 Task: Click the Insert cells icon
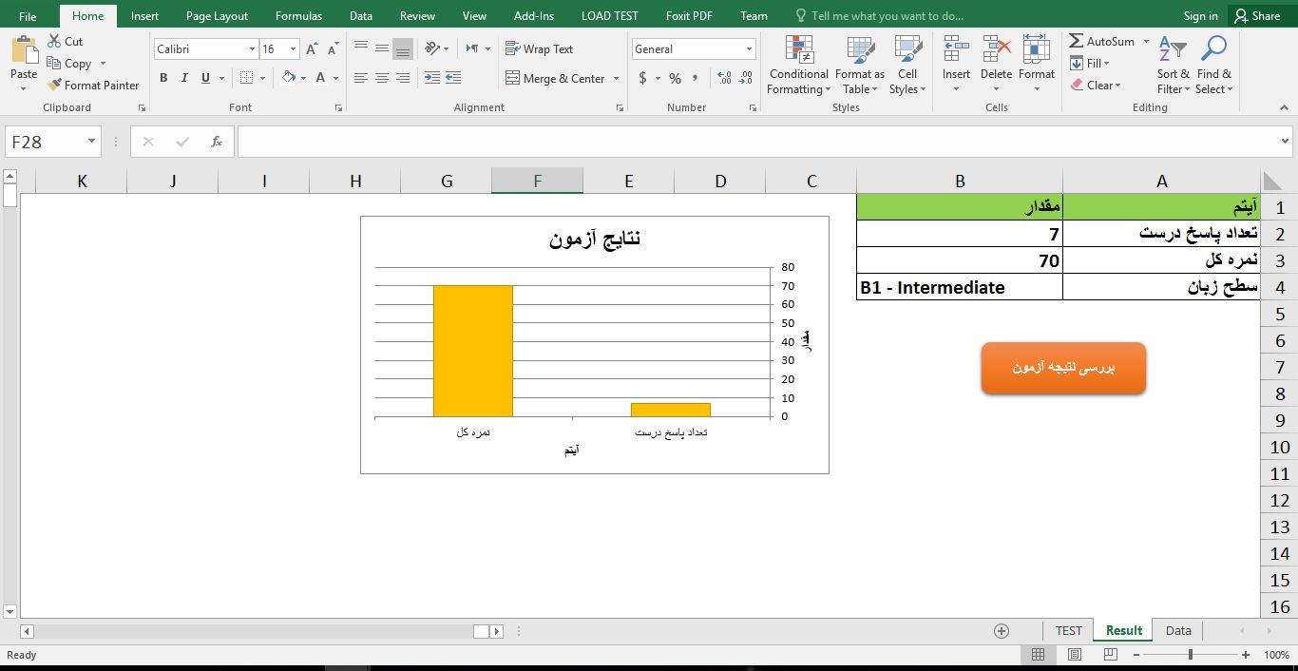click(956, 50)
